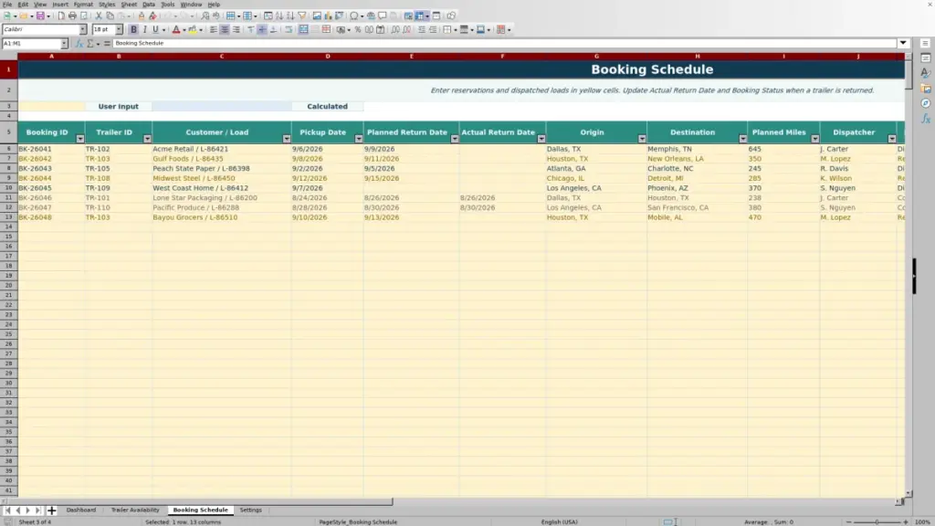935x526 pixels.
Task: Click the Cut scissors icon
Action: 99,16
